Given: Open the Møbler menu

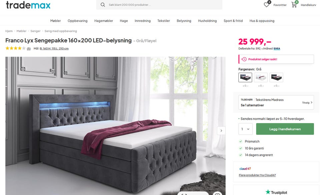Looking at the screenshot, I should click(56, 21).
